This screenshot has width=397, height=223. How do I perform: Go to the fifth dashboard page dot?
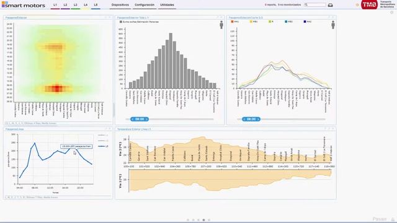[209, 220]
